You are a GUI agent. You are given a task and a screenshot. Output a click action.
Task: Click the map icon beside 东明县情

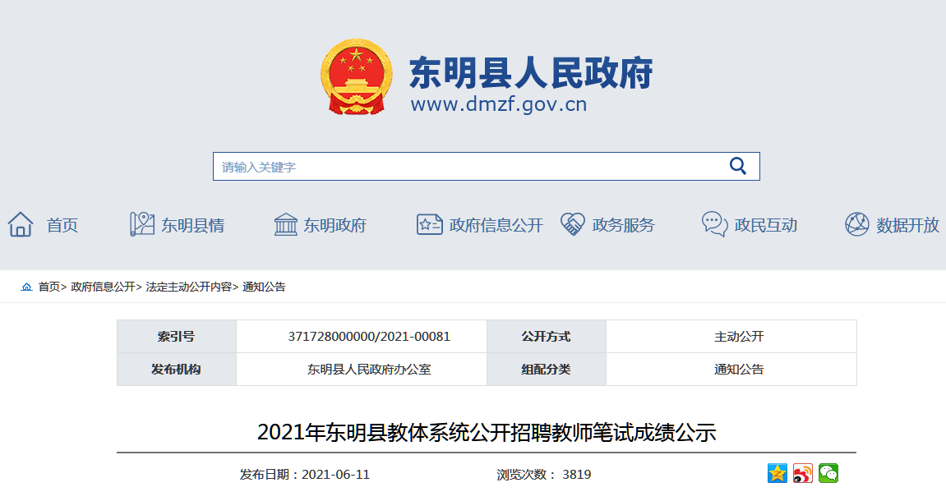142,224
